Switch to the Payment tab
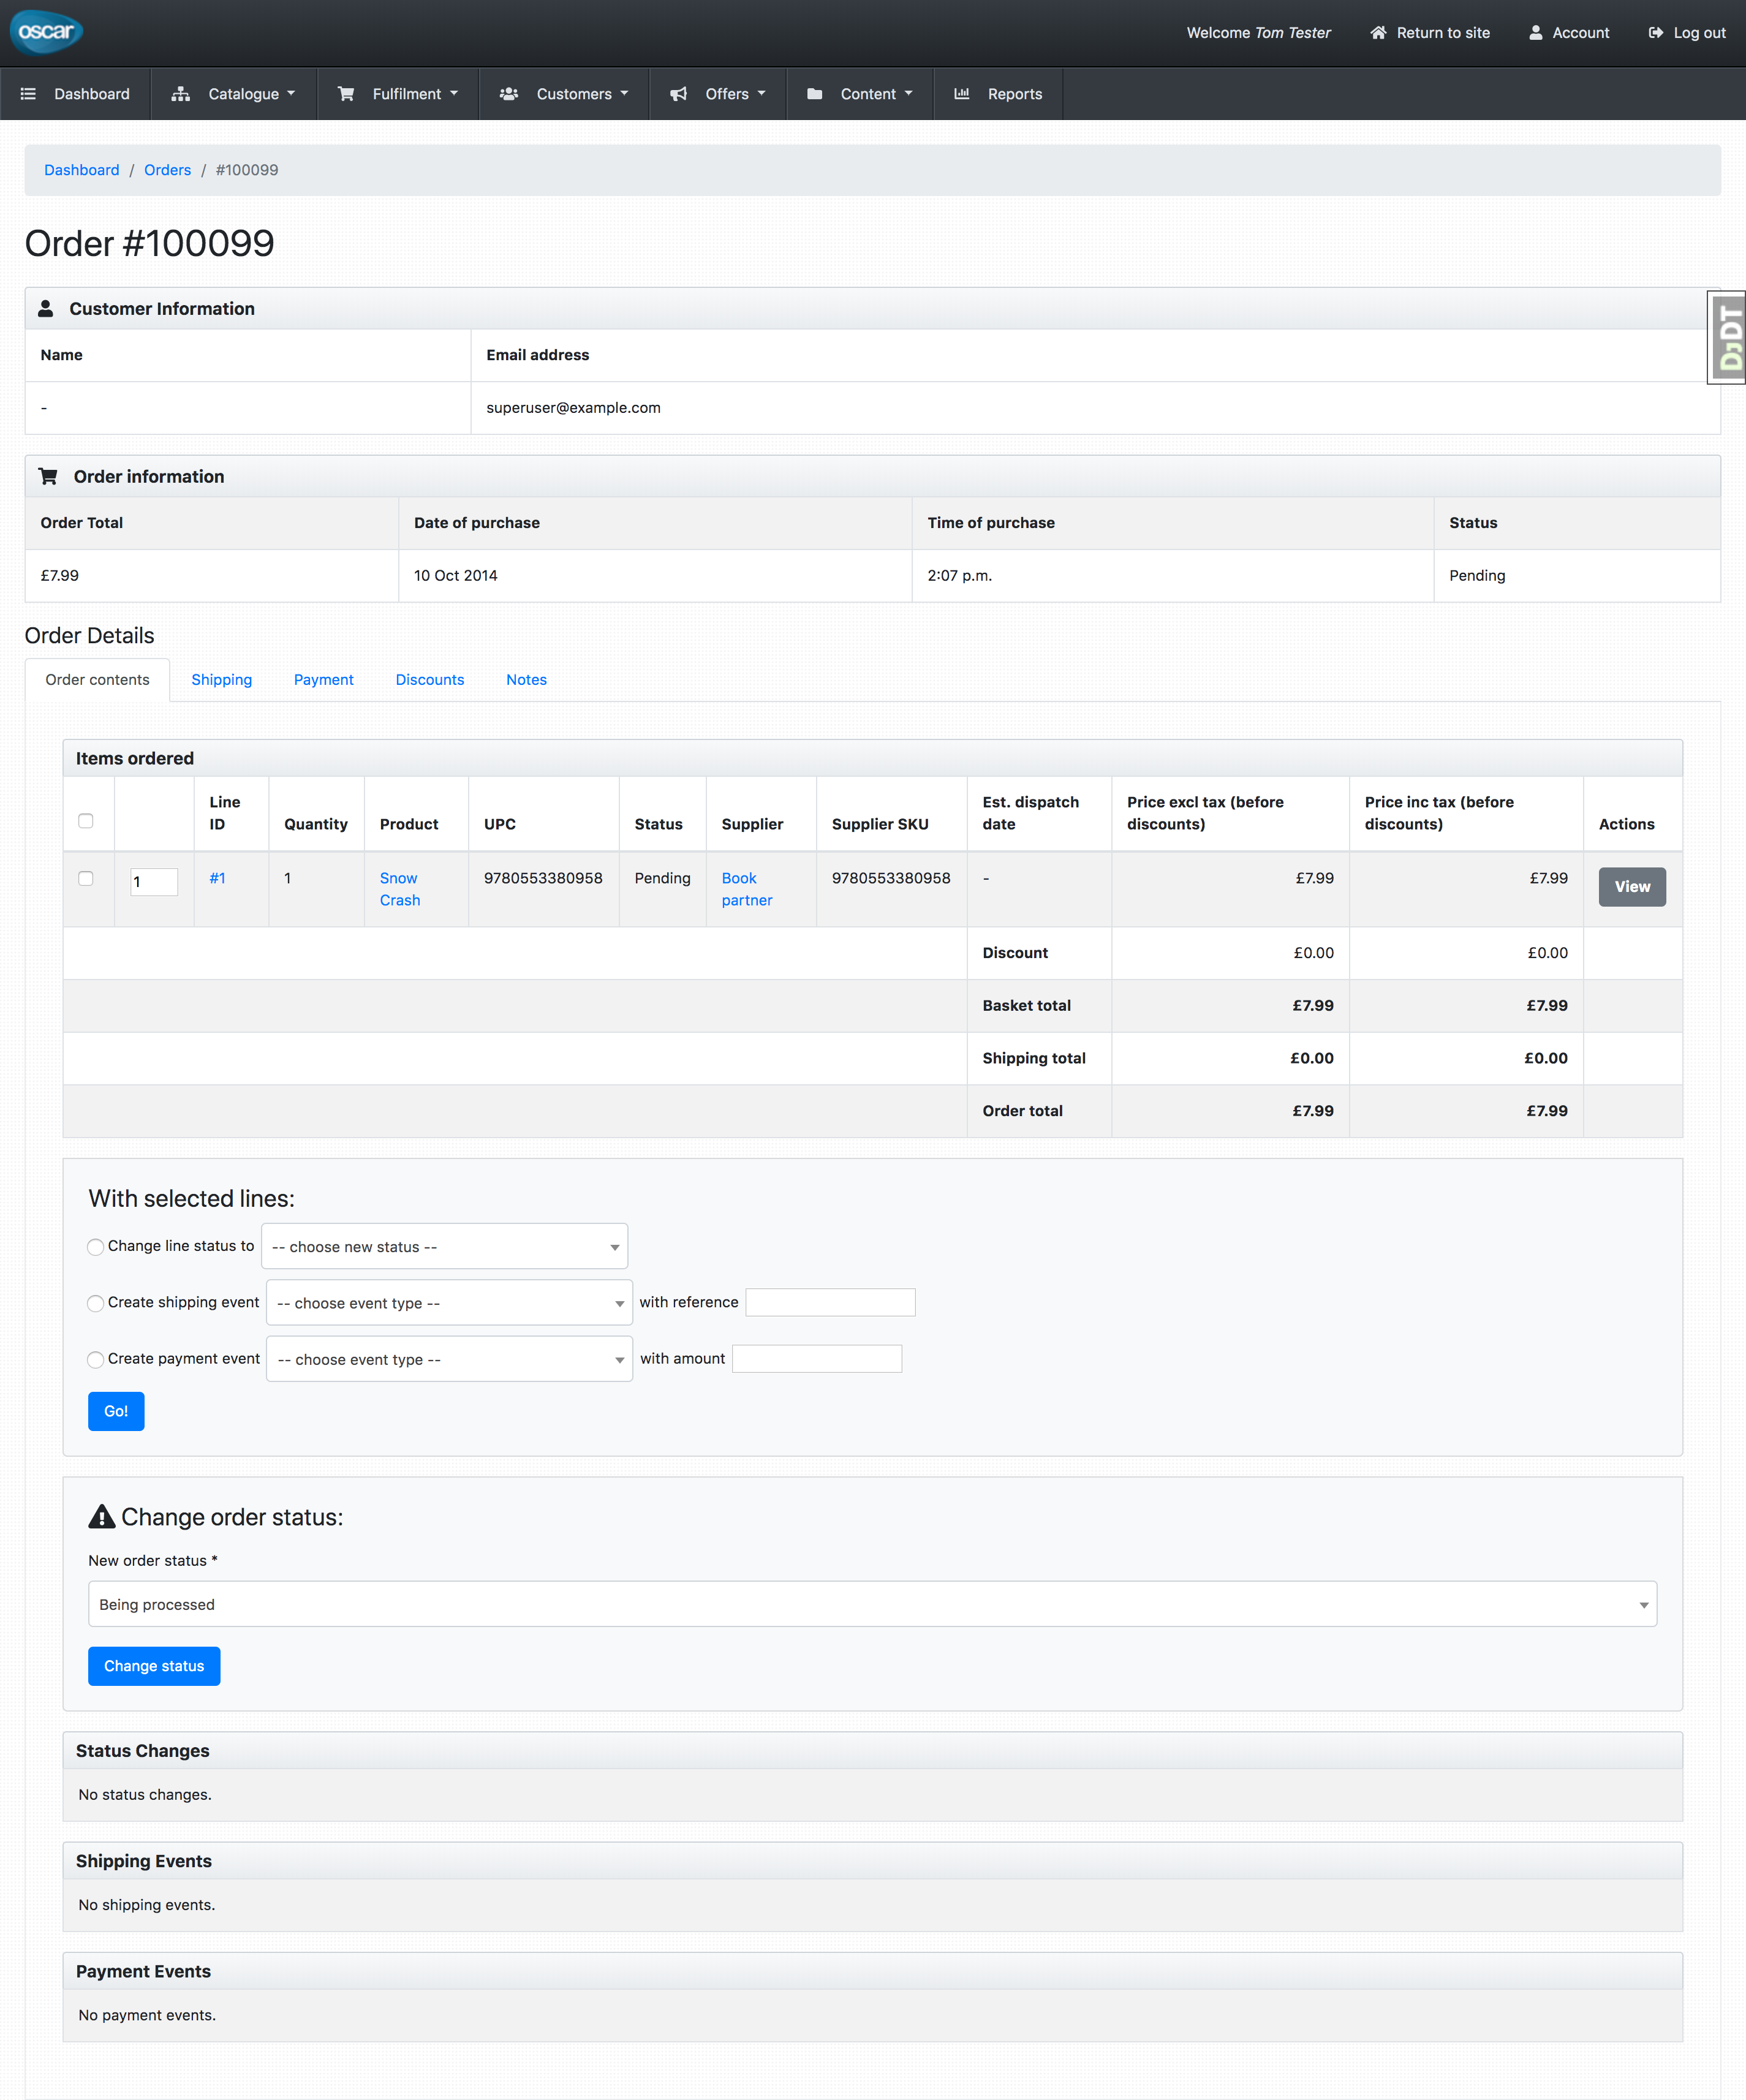This screenshot has height=2100, width=1746. [x=324, y=680]
